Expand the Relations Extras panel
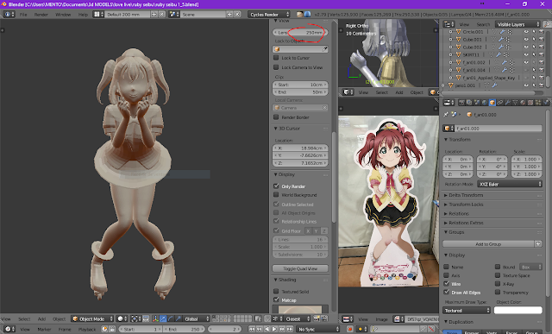 [466, 223]
